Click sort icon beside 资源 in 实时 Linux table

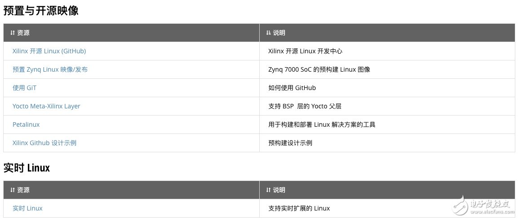click(x=13, y=190)
